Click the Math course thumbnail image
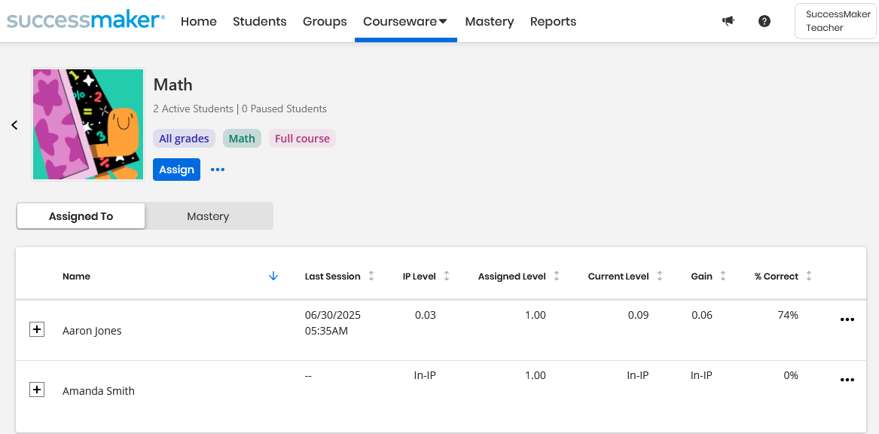879x434 pixels. point(87,124)
